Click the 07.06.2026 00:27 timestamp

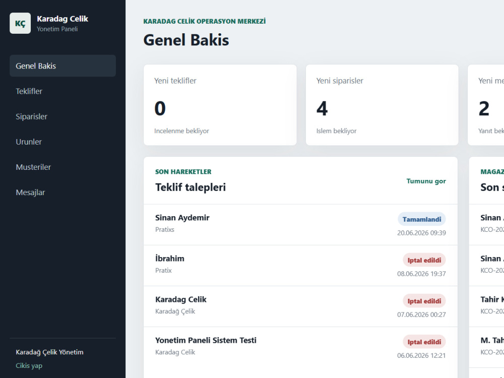(x=421, y=314)
